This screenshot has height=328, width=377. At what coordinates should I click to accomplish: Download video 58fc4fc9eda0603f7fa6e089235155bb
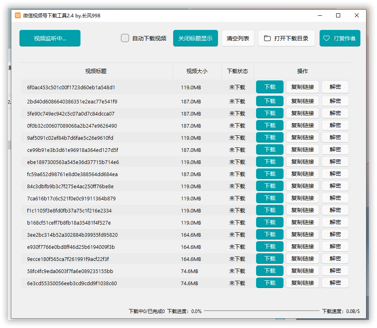[270, 271]
